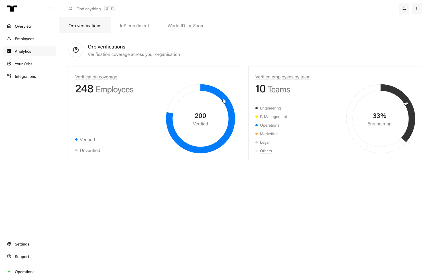This screenshot has height=280, width=431.
Task: Open Integrations from the sidebar
Action: tap(29, 76)
